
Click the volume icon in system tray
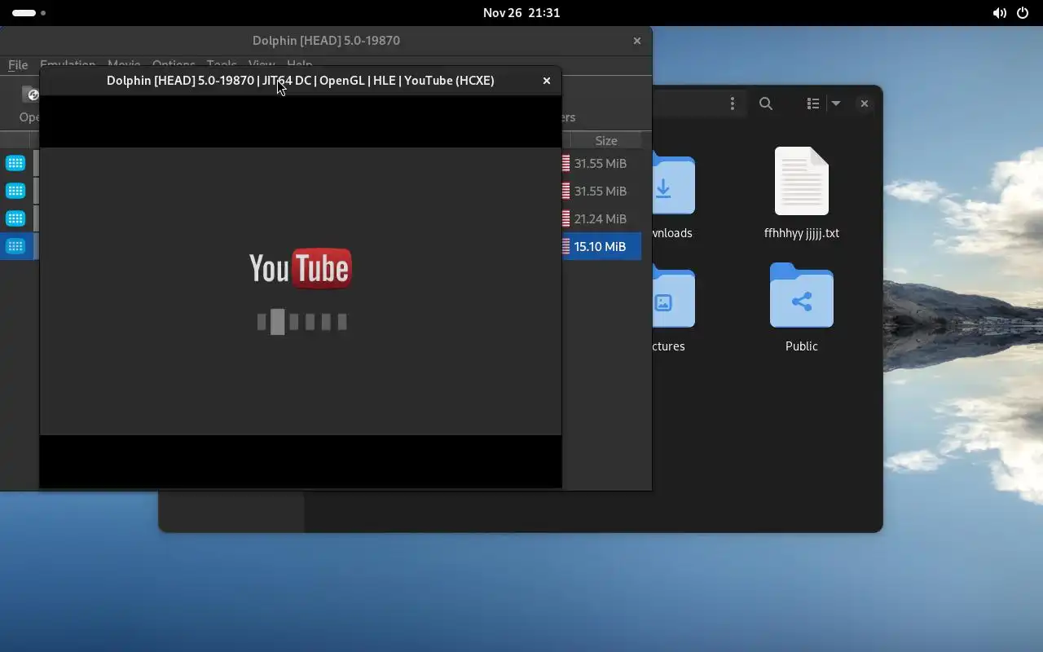point(999,13)
